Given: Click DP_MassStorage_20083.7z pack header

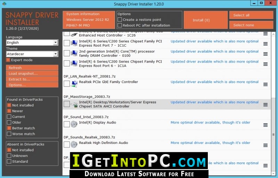Looking at the screenshot, I should pos(87,97).
